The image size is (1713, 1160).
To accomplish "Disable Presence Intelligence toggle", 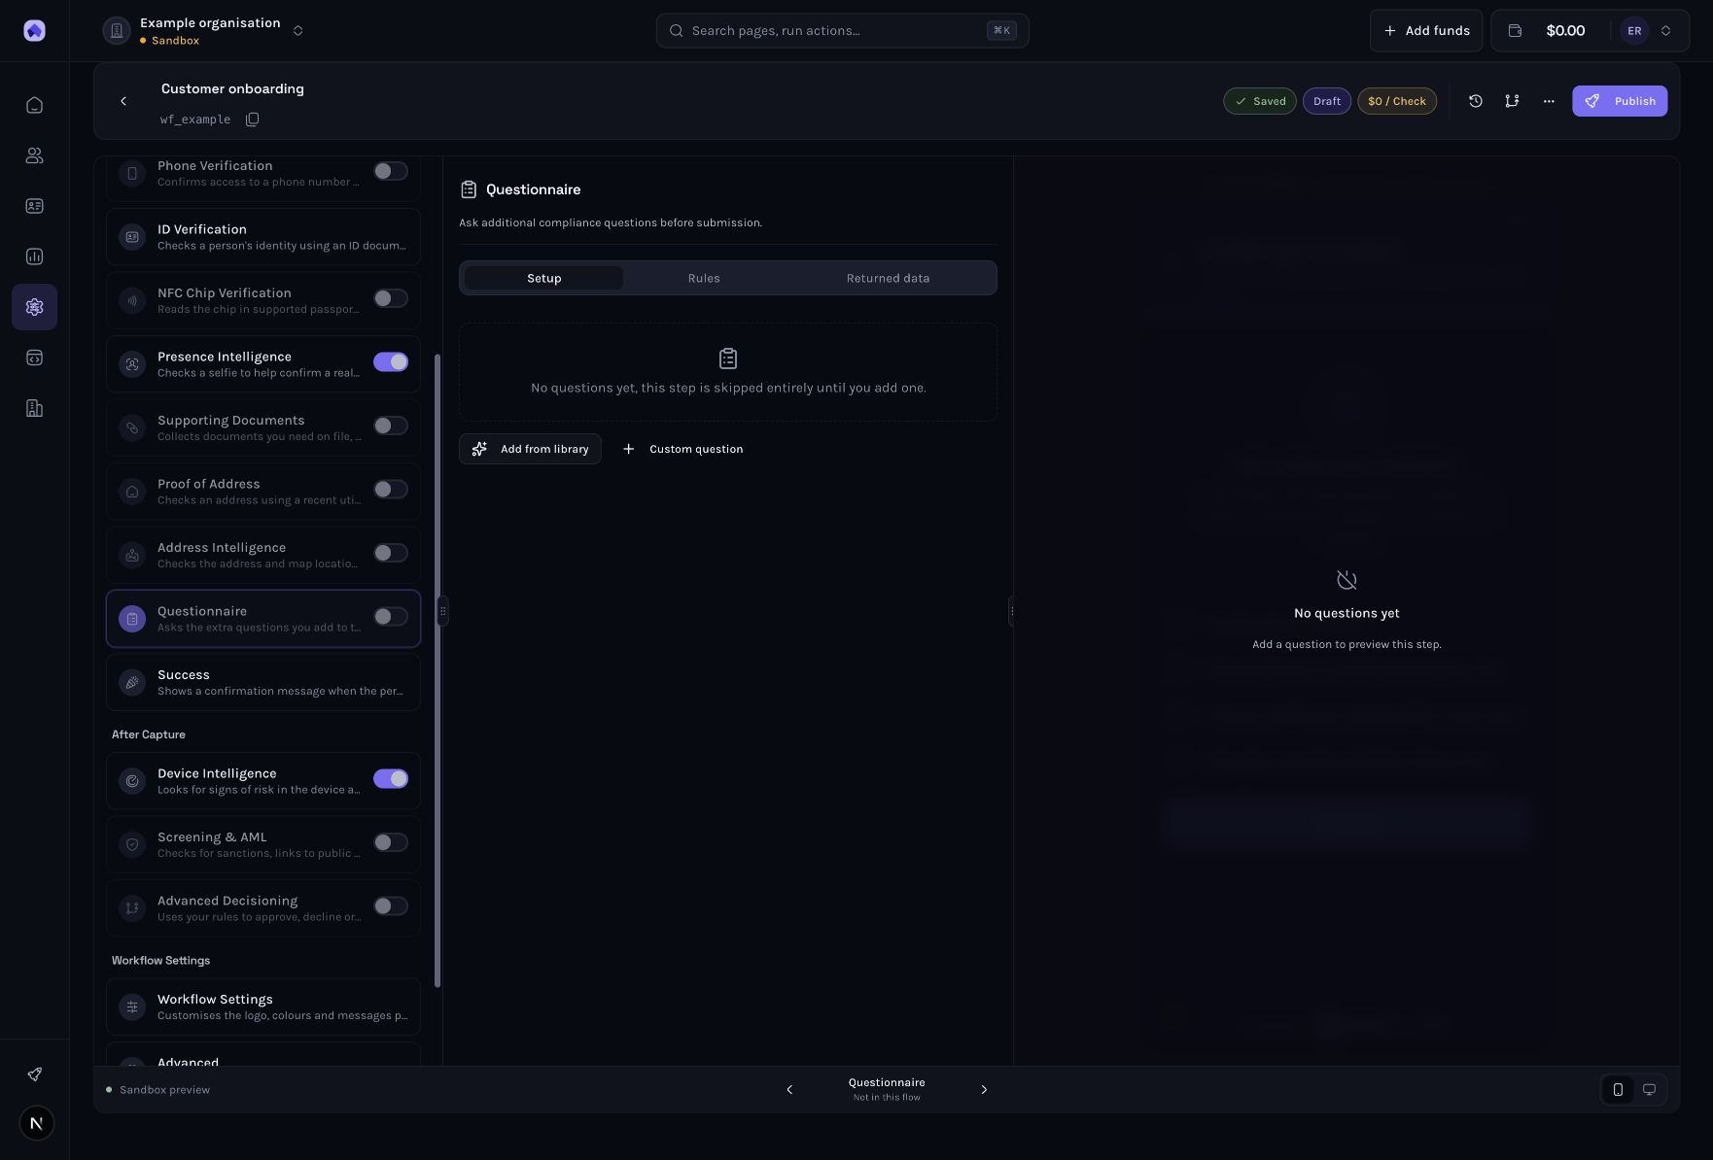I will [x=391, y=361].
